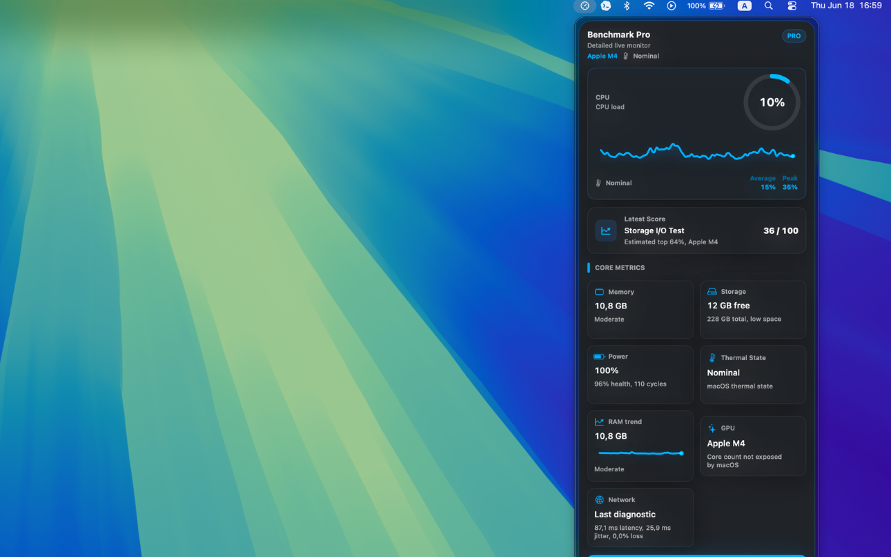
Task: Click 'Estimated top 64%, Apple M4' text
Action: pyautogui.click(x=671, y=242)
